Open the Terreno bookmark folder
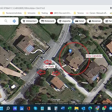This screenshot has height=112, width=112. tap(79, 13)
